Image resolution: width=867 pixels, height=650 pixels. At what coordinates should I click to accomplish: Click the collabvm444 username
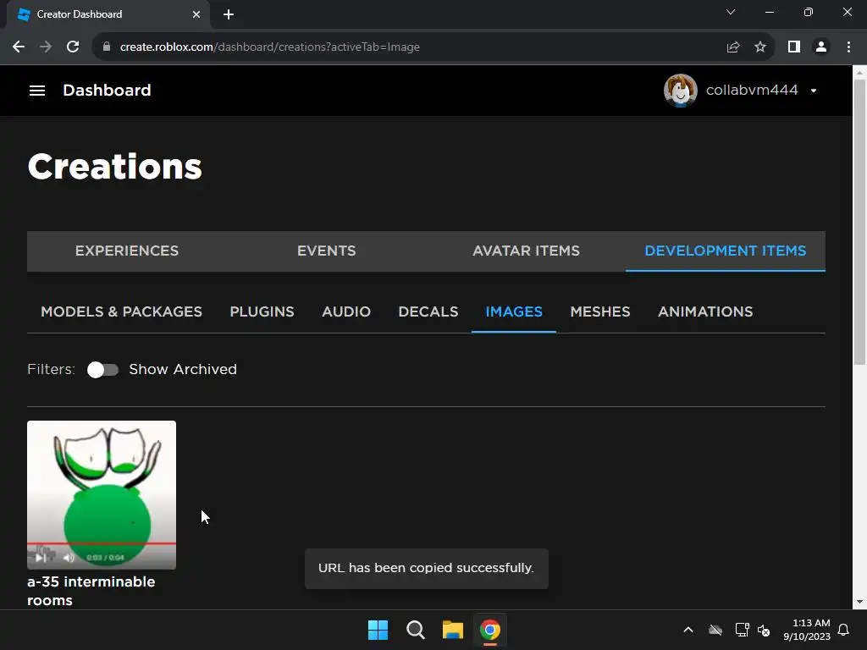pyautogui.click(x=752, y=90)
